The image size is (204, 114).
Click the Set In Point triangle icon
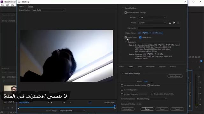coord(48,103)
